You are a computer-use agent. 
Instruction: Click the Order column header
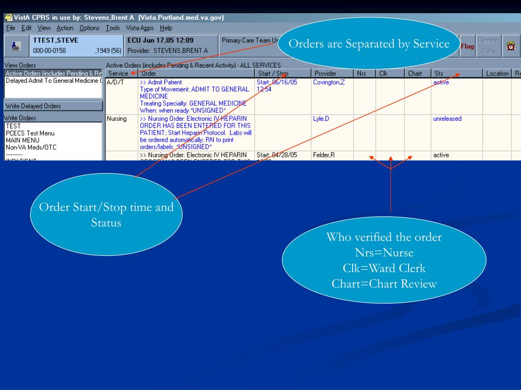tap(196, 73)
